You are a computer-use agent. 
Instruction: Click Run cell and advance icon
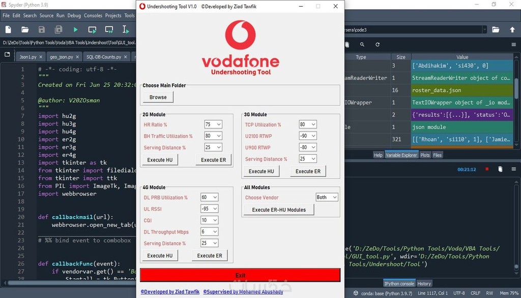(x=109, y=30)
